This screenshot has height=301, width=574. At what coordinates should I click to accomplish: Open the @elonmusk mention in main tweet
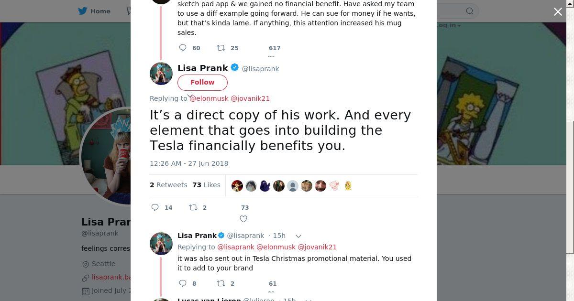point(209,98)
